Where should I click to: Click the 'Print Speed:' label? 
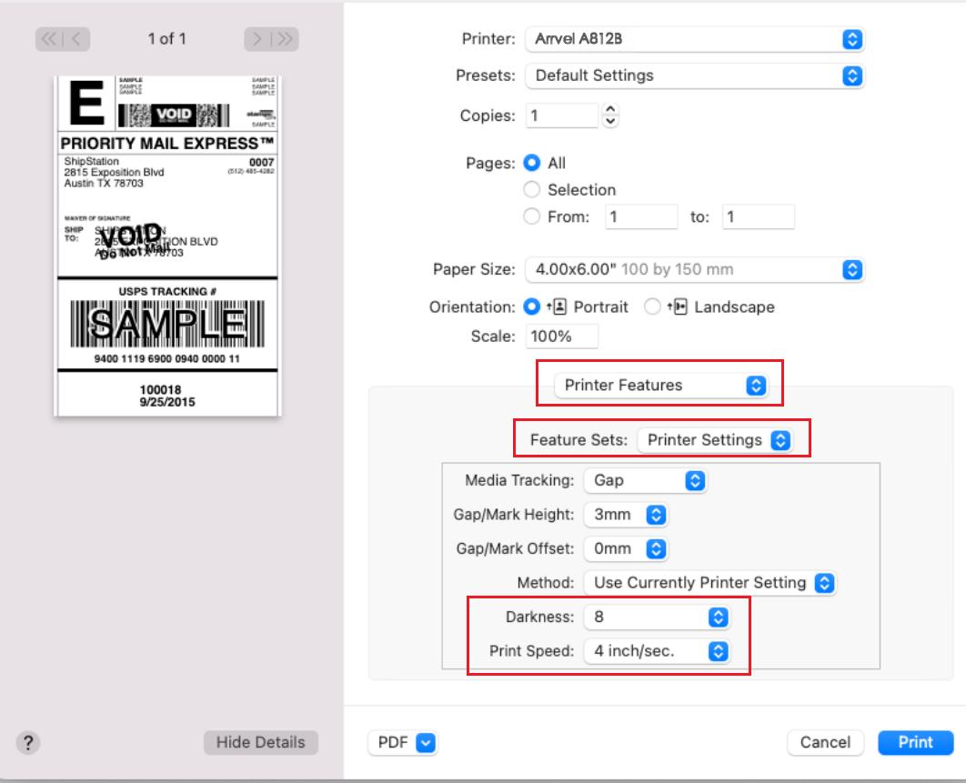pyautogui.click(x=532, y=651)
